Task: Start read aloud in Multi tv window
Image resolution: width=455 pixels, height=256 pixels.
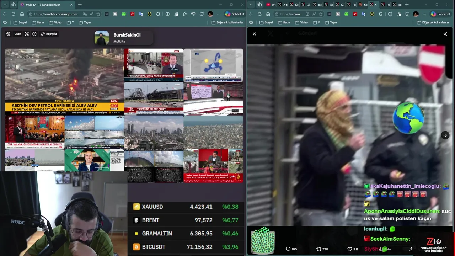Action: click(x=91, y=14)
